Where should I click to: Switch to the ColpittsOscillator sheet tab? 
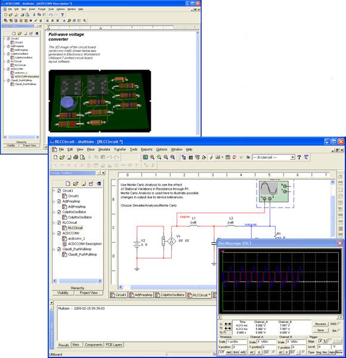[170, 295]
